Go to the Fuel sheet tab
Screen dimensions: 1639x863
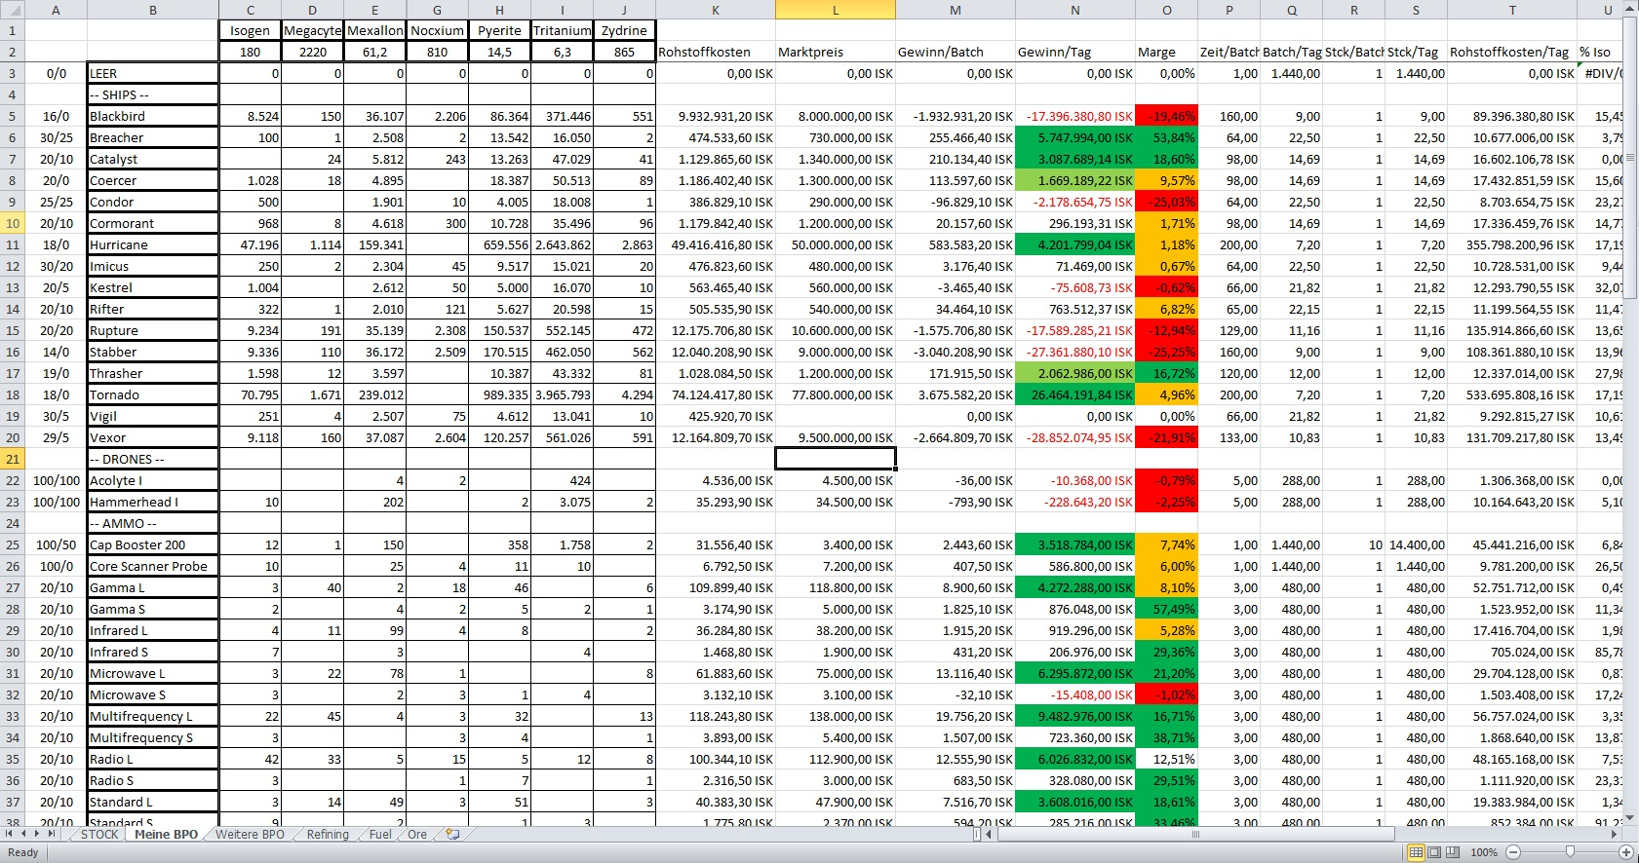[380, 835]
